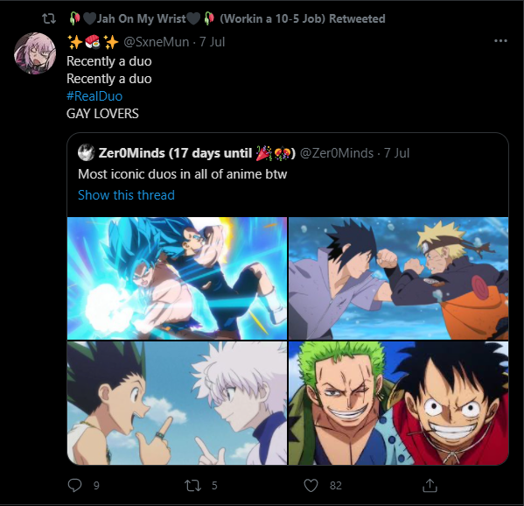The height and width of the screenshot is (506, 524).
Task: Open quoted tweet text Most iconic duos
Action: click(x=183, y=174)
